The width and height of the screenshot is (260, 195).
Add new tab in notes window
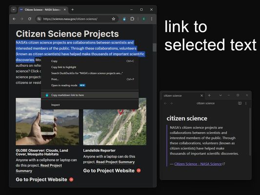point(209,96)
